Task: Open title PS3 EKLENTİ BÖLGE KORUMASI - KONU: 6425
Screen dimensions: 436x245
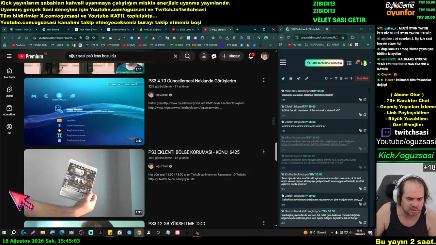Action: (x=194, y=152)
